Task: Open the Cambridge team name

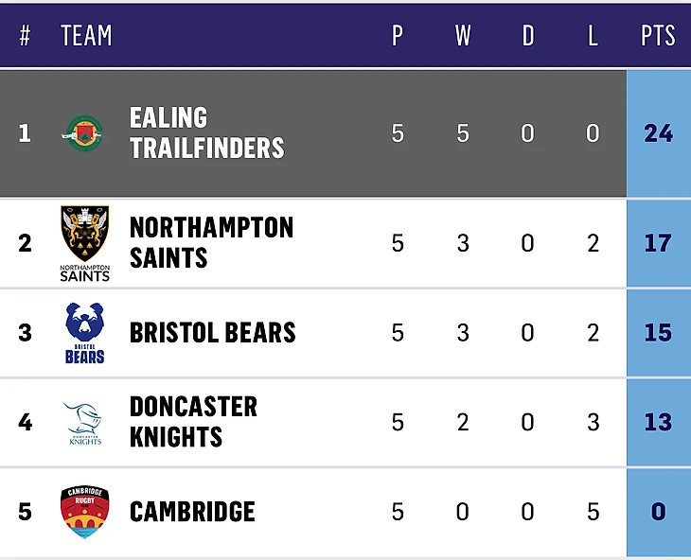Action: [x=192, y=512]
